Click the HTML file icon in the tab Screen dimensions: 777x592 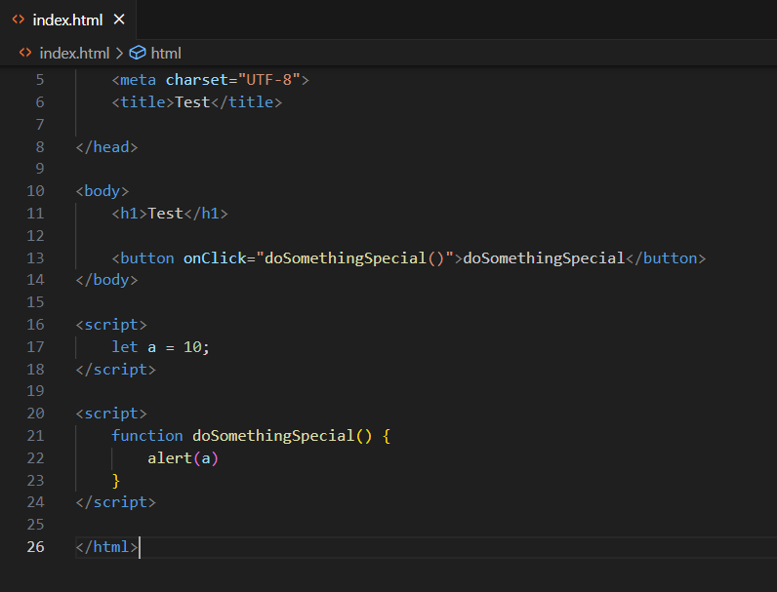19,20
